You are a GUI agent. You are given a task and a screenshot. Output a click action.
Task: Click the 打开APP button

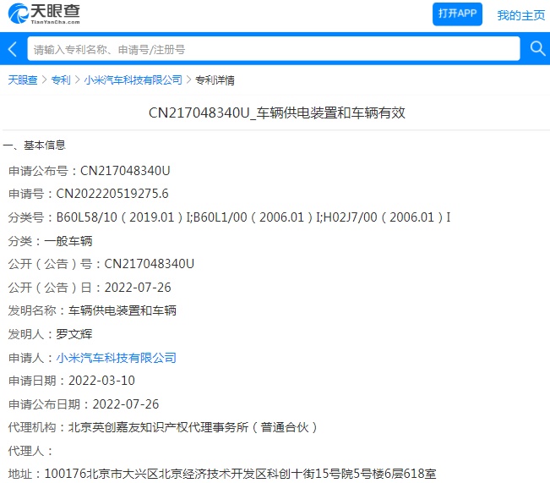[x=457, y=14]
